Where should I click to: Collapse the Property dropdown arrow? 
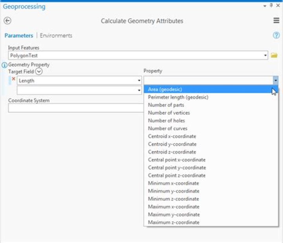pyautogui.click(x=276, y=80)
